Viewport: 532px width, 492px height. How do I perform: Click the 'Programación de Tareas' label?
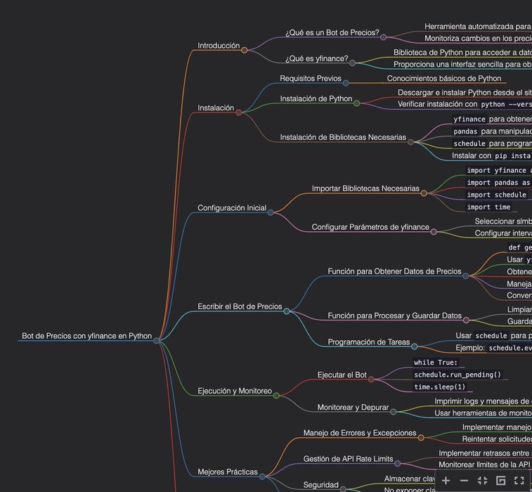(x=369, y=342)
